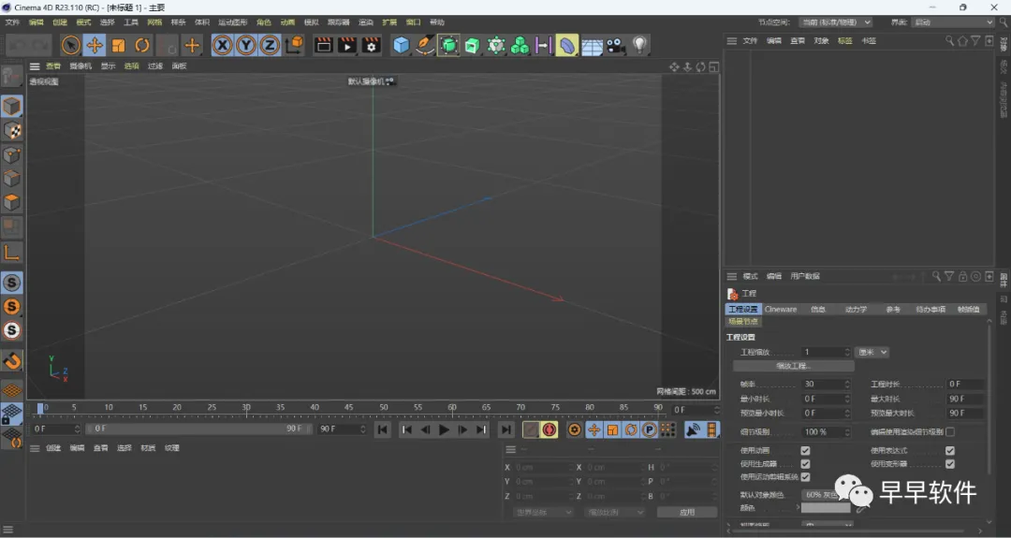
Task: Open the 厘米 unit dropdown
Action: click(x=872, y=353)
